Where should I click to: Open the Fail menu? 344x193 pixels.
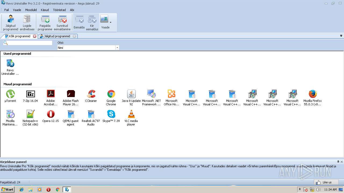click(6, 10)
